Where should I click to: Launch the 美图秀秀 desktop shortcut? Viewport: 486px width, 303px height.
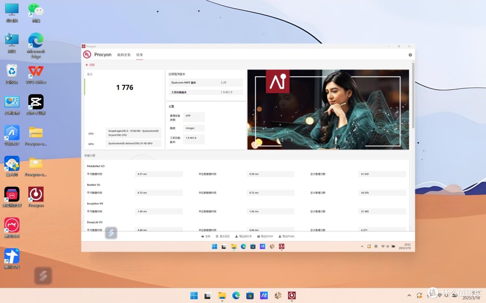[x=12, y=228]
